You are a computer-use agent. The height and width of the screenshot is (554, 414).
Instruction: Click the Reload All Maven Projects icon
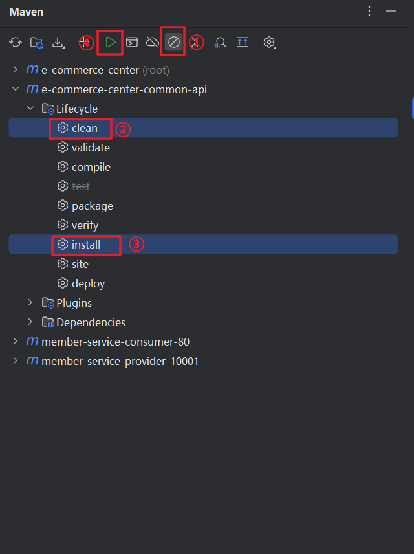pyautogui.click(x=16, y=43)
